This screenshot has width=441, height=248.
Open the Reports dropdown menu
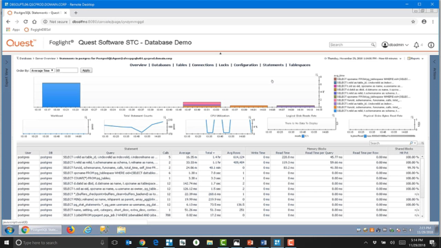[x=415, y=59]
